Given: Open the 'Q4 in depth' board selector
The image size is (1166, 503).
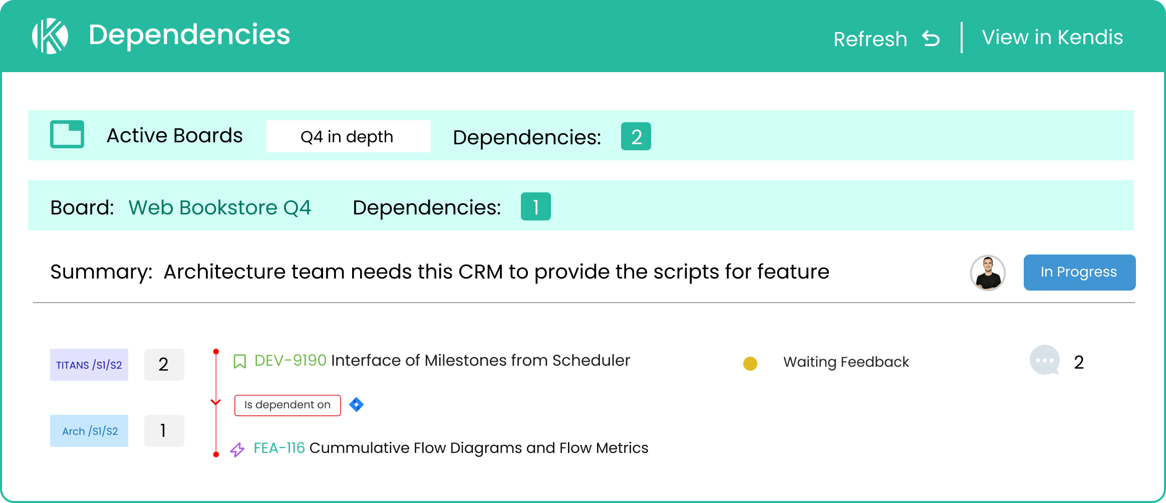Looking at the screenshot, I should [348, 136].
